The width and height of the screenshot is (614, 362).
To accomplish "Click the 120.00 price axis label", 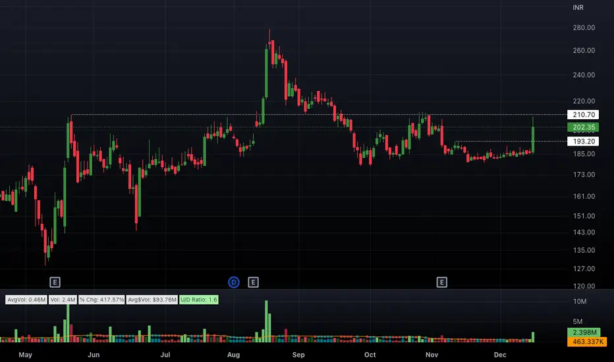I will pyautogui.click(x=584, y=286).
